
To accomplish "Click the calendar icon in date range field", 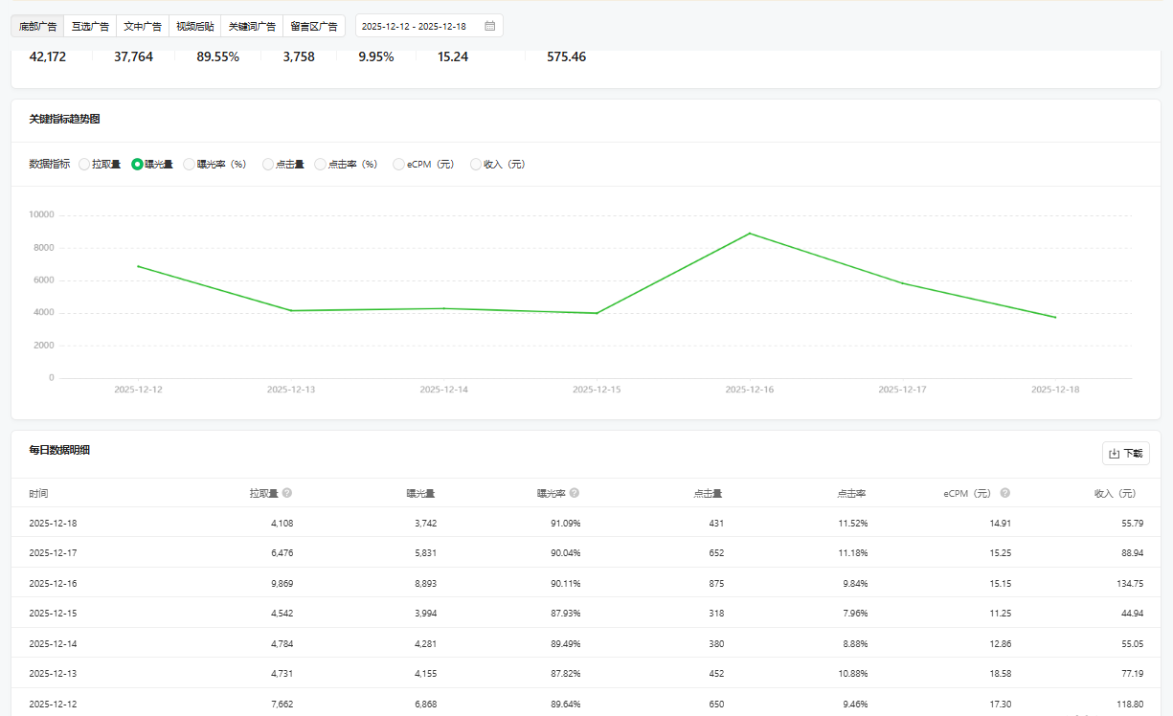I will point(490,26).
